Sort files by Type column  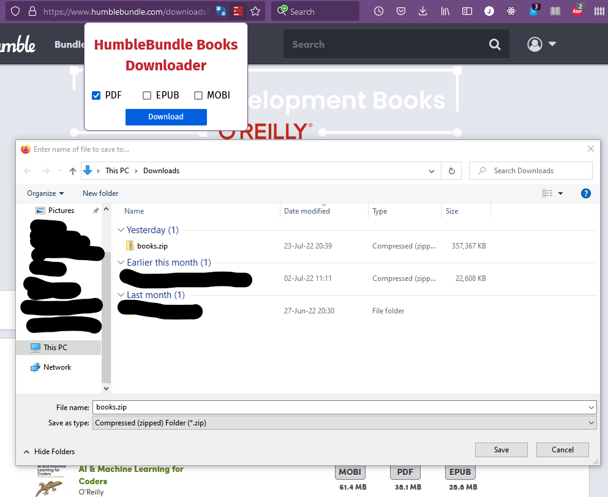pyautogui.click(x=380, y=211)
